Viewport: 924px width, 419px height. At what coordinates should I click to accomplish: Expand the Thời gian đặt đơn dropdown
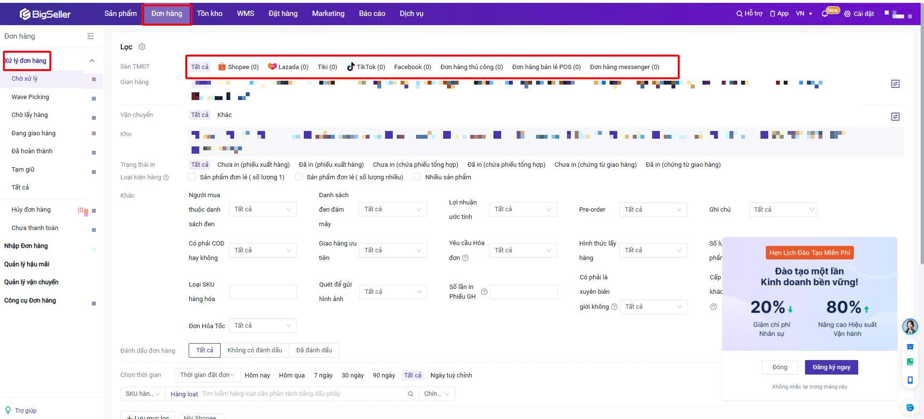207,375
